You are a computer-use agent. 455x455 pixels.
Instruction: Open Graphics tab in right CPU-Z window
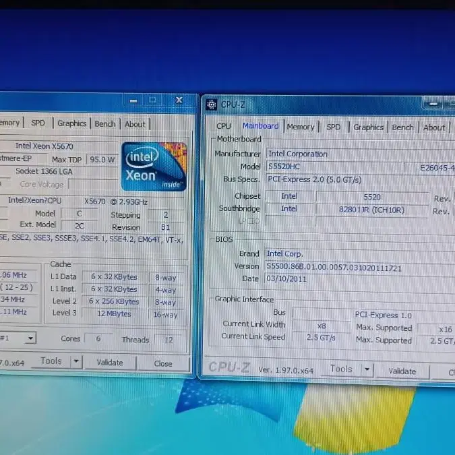tap(368, 127)
